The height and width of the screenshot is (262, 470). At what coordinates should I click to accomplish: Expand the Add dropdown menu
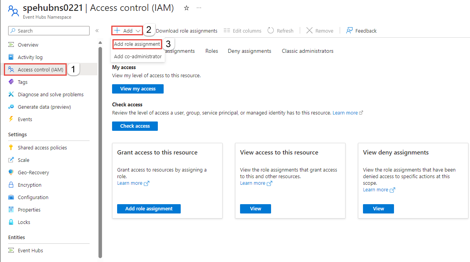[x=128, y=31]
